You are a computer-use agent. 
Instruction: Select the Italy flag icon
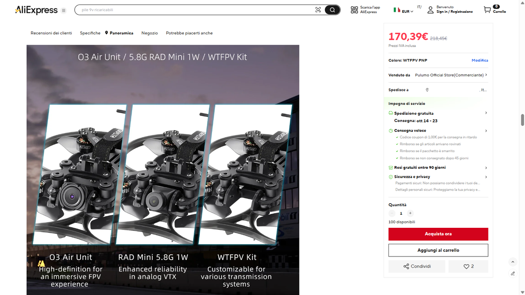click(x=397, y=9)
